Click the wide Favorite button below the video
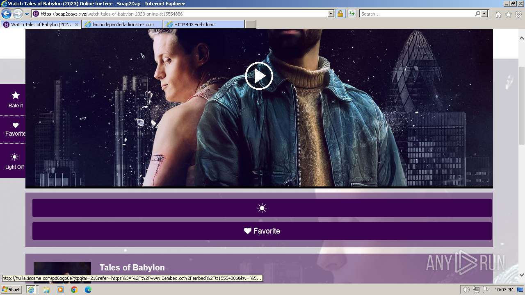The width and height of the screenshot is (525, 295). click(262, 231)
